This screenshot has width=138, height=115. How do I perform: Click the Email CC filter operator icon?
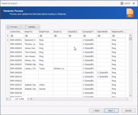pyautogui.click(x=56, y=36)
